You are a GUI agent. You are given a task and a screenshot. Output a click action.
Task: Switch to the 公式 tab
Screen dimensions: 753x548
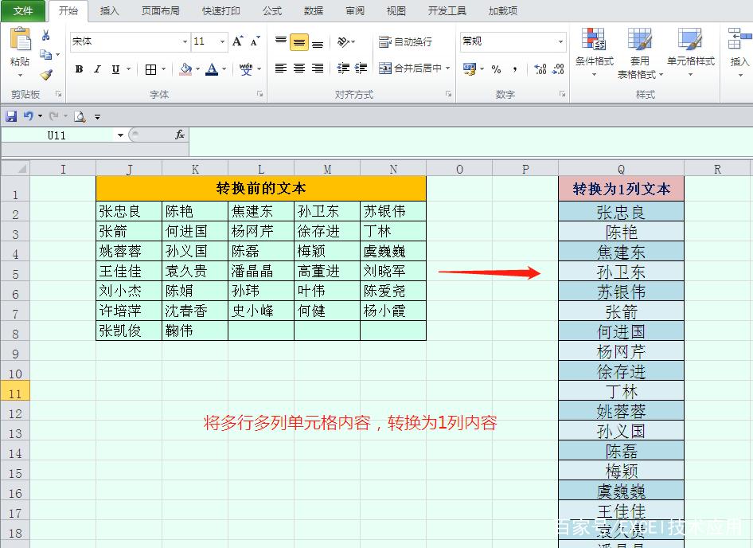click(271, 10)
